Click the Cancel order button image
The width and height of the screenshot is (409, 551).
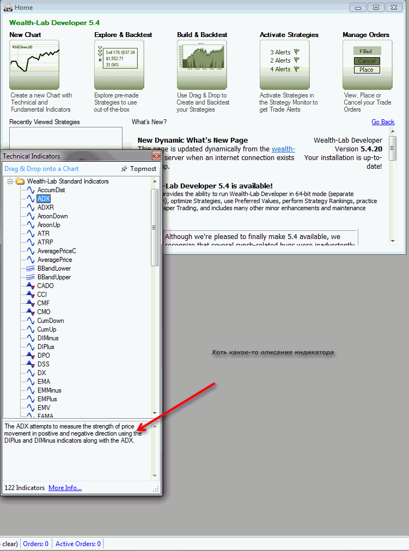367,61
